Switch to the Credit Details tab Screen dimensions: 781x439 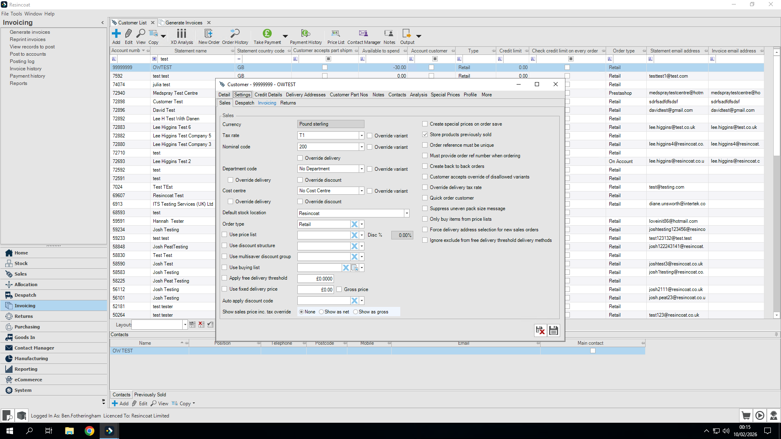[268, 95]
